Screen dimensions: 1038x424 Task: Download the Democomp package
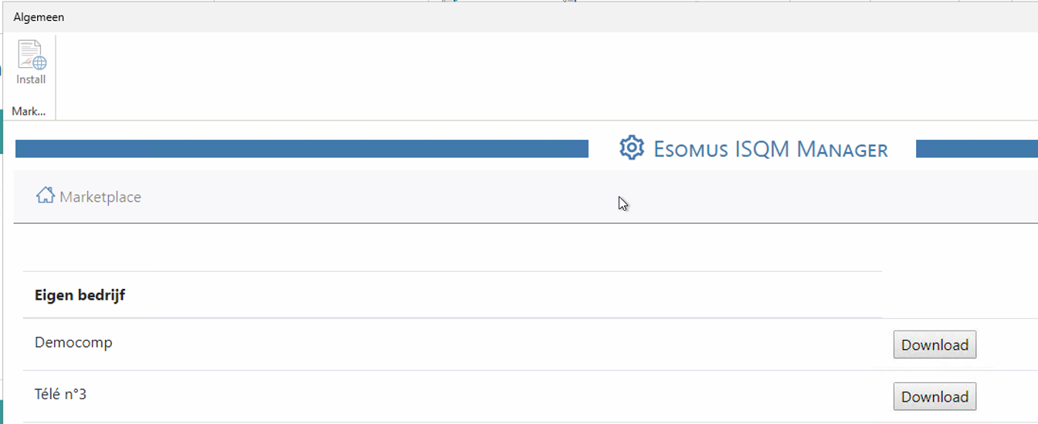[x=935, y=344]
